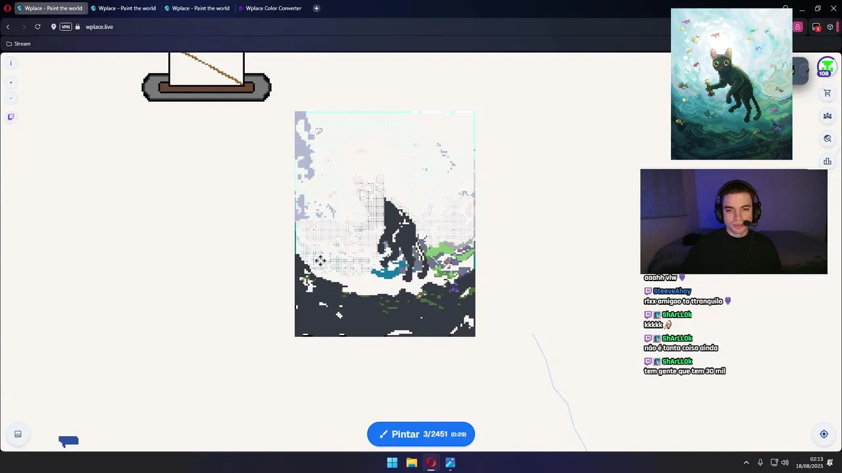842x473 pixels.
Task: Click ShArLLOk username above kkkkk message
Action: pos(677,315)
